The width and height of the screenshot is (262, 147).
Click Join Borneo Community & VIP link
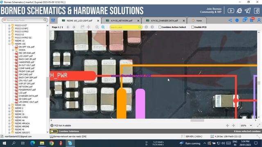click(211, 10)
